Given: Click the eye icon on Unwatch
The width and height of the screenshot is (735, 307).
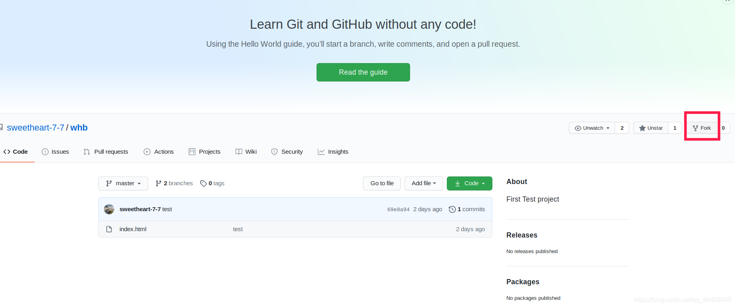Looking at the screenshot, I should click(x=578, y=128).
